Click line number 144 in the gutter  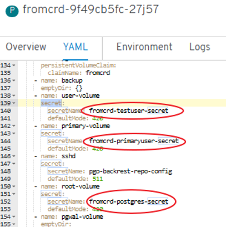click(x=6, y=141)
